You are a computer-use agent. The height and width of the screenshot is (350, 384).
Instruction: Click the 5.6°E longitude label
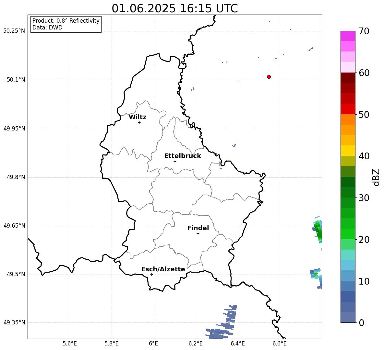point(70,344)
